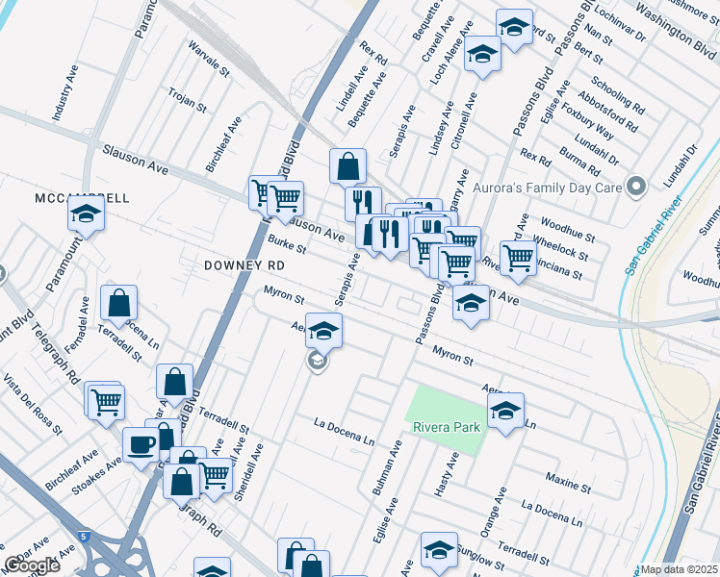Viewport: 720px width, 577px height.
Task: Click the DOWNEY RD neighborhood label
Action: click(244, 265)
